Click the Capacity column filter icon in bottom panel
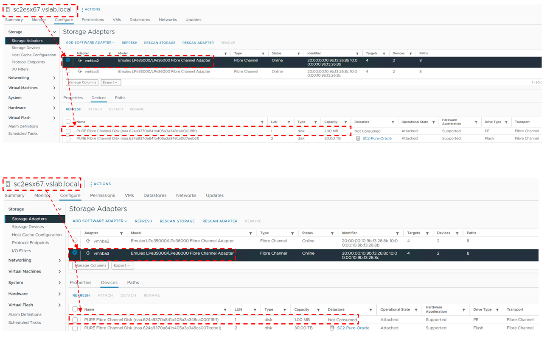Image resolution: width=550 pixels, height=339 pixels. click(x=319, y=310)
